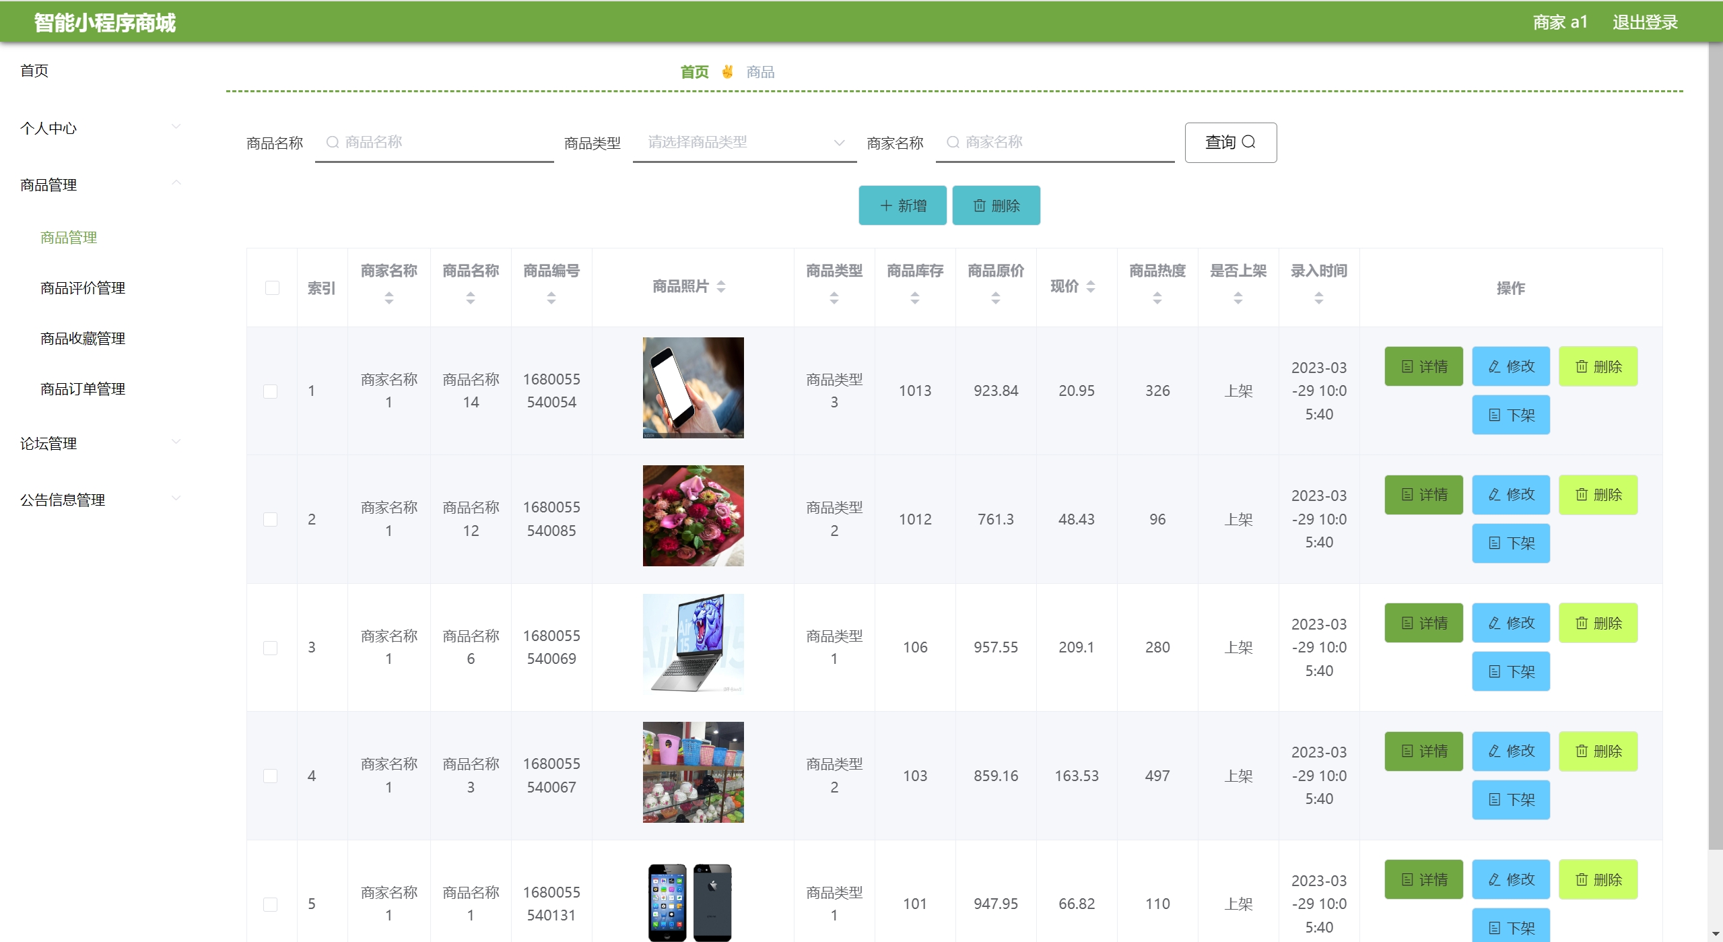Check the checkbox for row 1
The image size is (1723, 942).
pyautogui.click(x=271, y=391)
